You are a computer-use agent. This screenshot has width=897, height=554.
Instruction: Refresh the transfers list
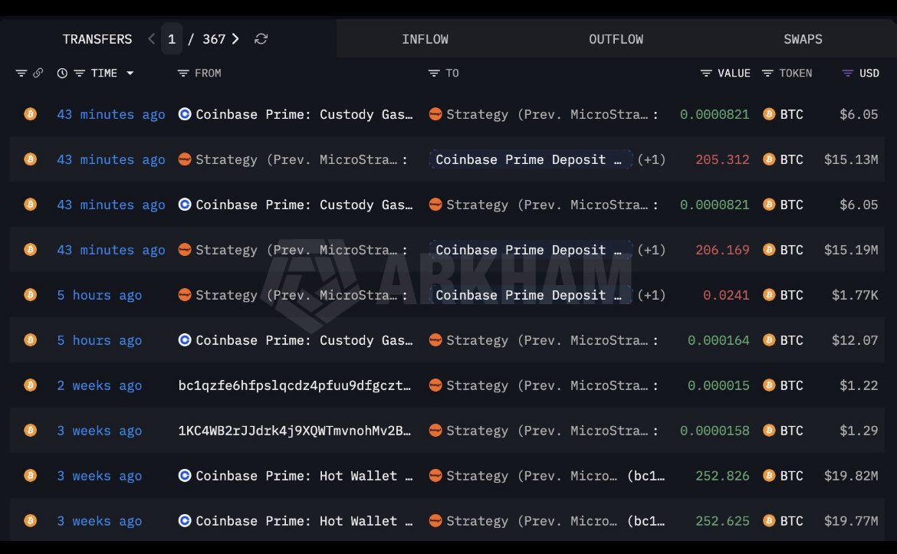point(261,39)
